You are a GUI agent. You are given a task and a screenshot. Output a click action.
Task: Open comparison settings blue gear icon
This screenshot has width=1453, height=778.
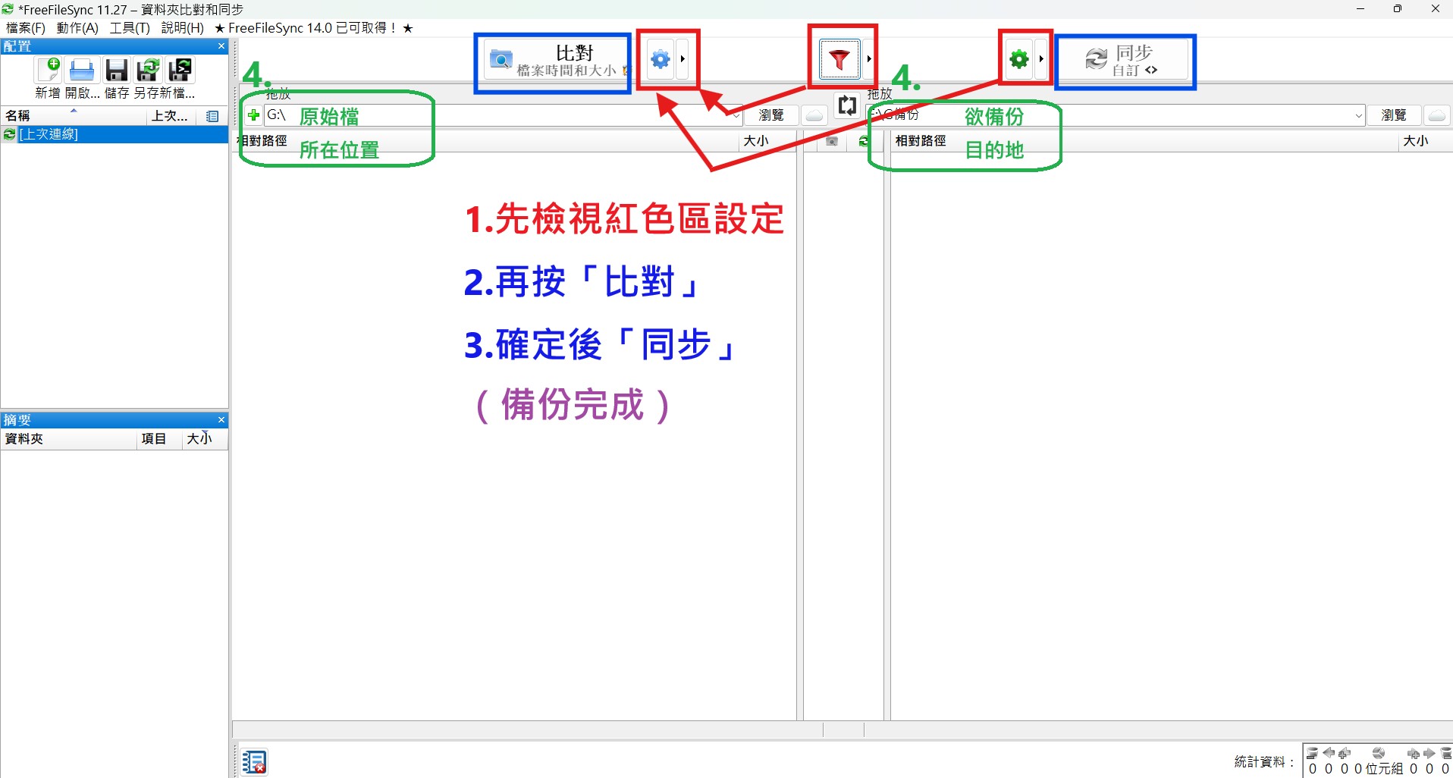click(661, 59)
